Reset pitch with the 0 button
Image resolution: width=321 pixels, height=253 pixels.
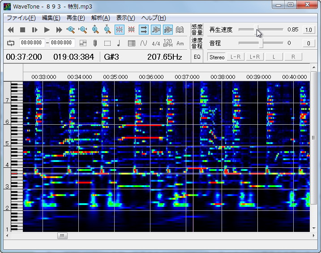pyautogui.click(x=308, y=43)
